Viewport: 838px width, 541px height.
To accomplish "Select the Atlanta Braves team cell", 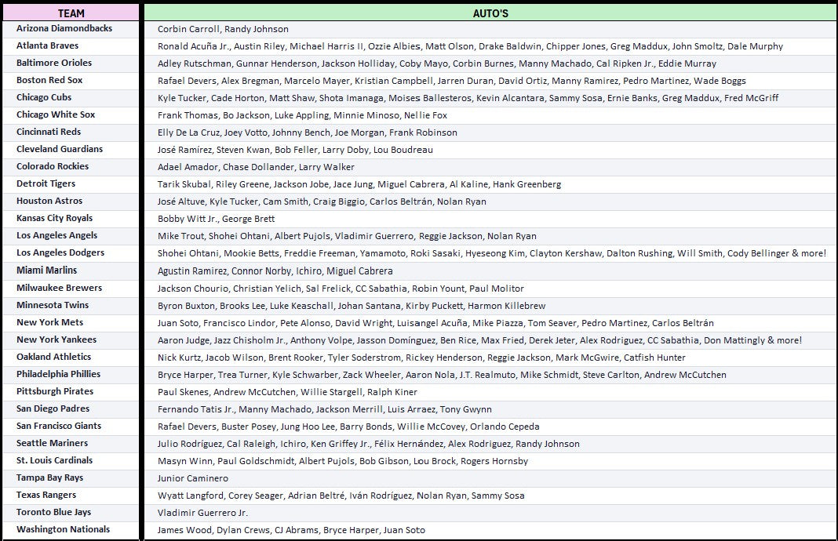I will click(x=71, y=46).
